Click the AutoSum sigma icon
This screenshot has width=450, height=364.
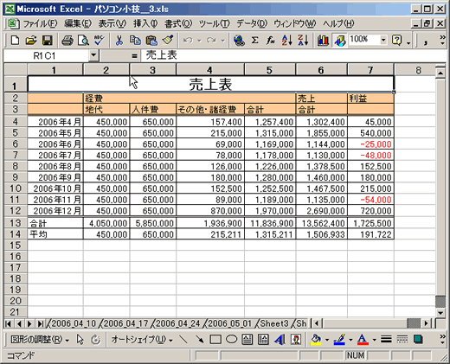[x=254, y=41]
